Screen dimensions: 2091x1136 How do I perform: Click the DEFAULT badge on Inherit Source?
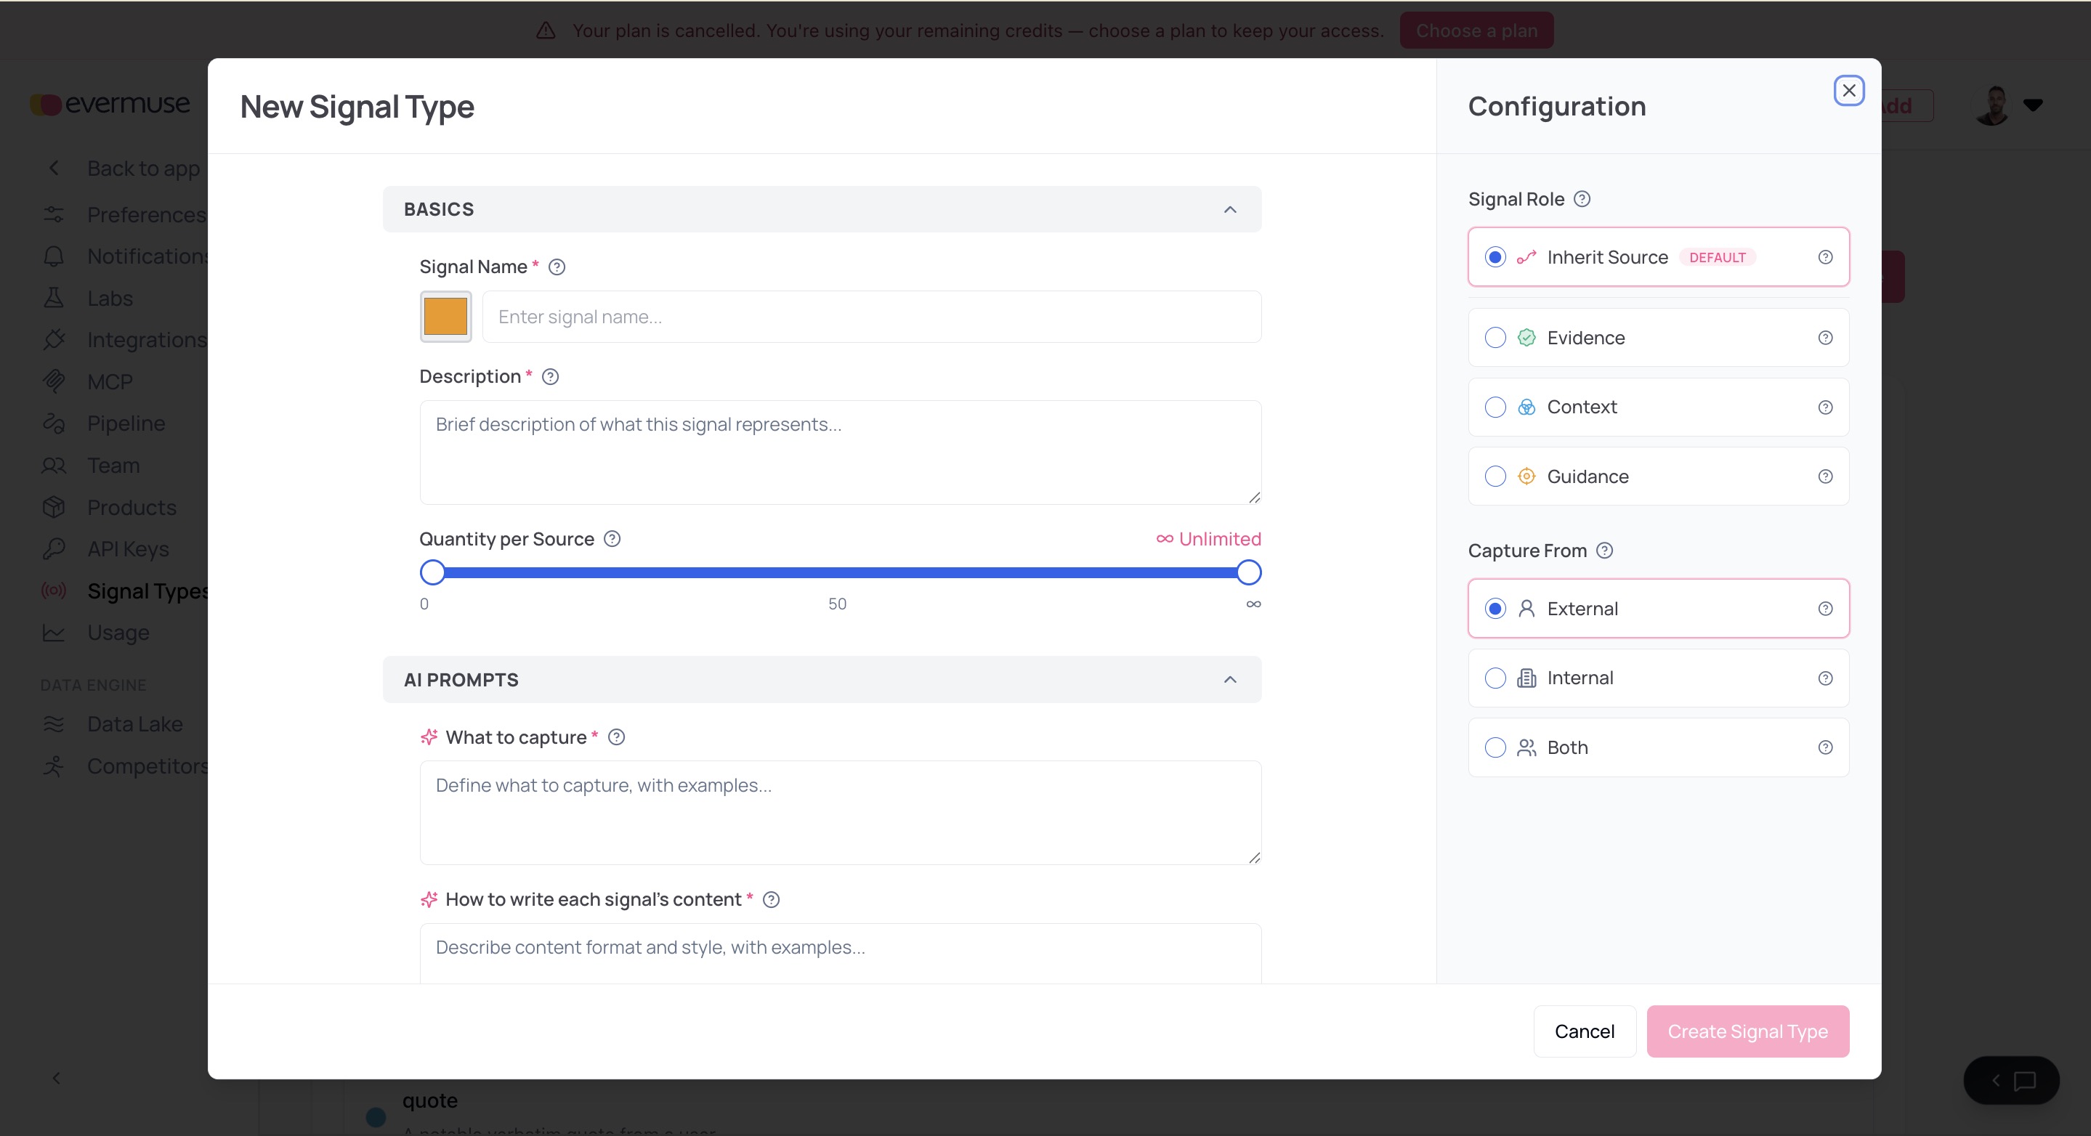1717,257
